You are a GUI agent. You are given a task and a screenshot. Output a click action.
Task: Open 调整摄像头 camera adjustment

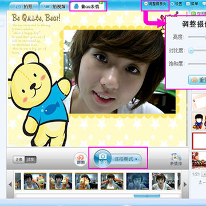pyautogui.click(x=155, y=4)
